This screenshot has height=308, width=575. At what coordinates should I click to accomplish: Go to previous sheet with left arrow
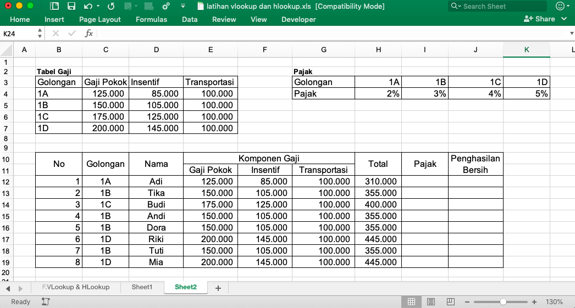coord(8,289)
